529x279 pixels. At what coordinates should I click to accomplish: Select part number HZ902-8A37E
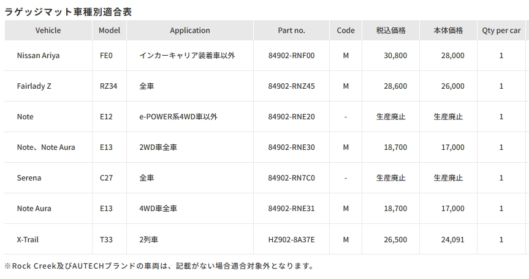point(292,240)
